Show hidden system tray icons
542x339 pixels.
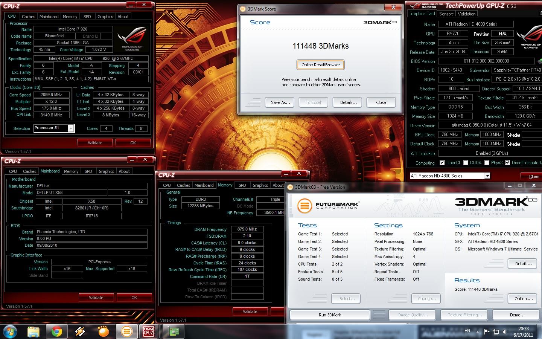click(x=478, y=332)
